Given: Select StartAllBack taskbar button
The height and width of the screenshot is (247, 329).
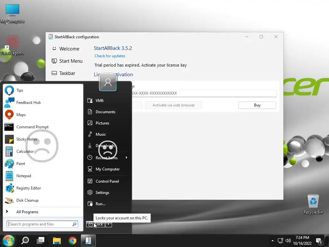Looking at the screenshot, I should click(x=88, y=241).
